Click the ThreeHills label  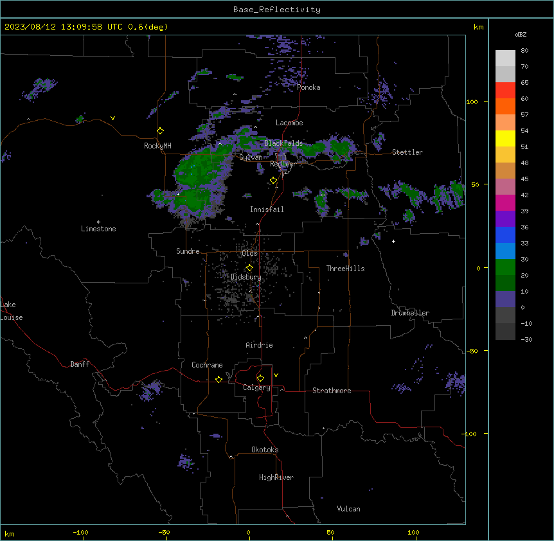pos(345,269)
